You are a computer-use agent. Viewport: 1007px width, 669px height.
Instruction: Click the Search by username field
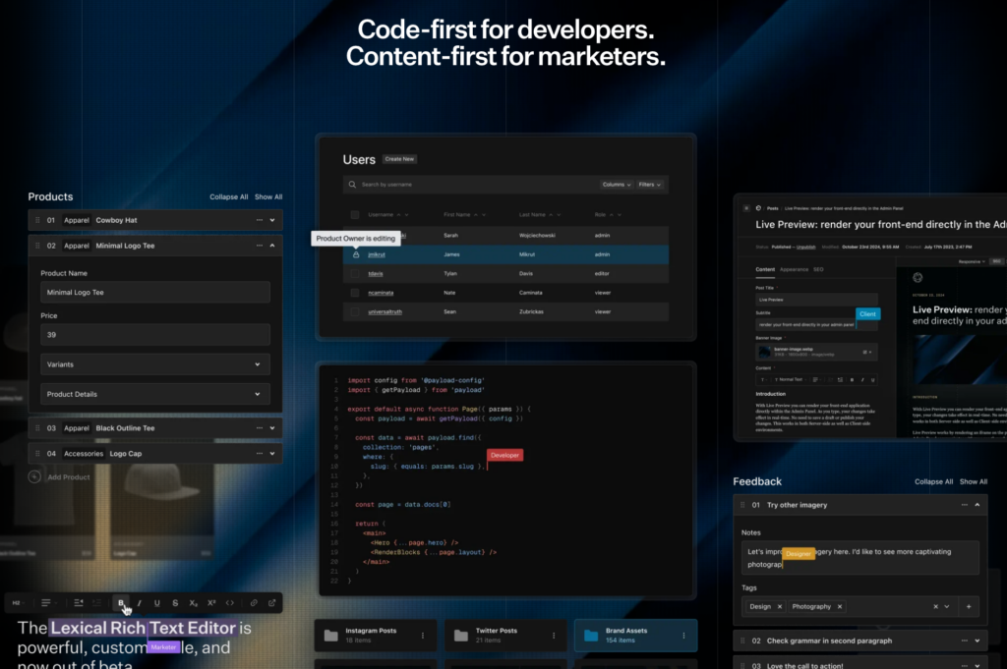pyautogui.click(x=472, y=185)
